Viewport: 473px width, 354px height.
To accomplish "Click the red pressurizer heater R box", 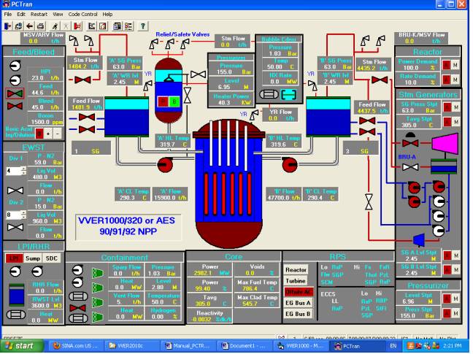I will click(x=164, y=101).
